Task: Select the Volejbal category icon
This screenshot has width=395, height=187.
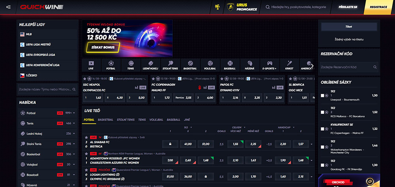Action: coord(210,63)
